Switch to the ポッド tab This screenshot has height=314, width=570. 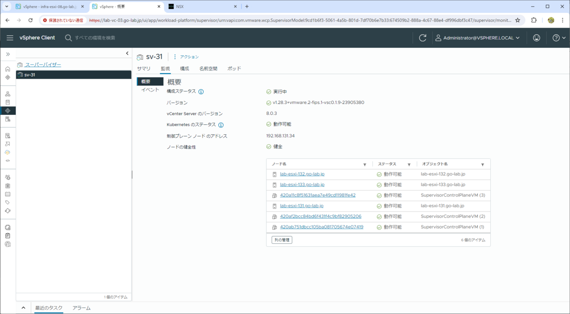click(234, 68)
